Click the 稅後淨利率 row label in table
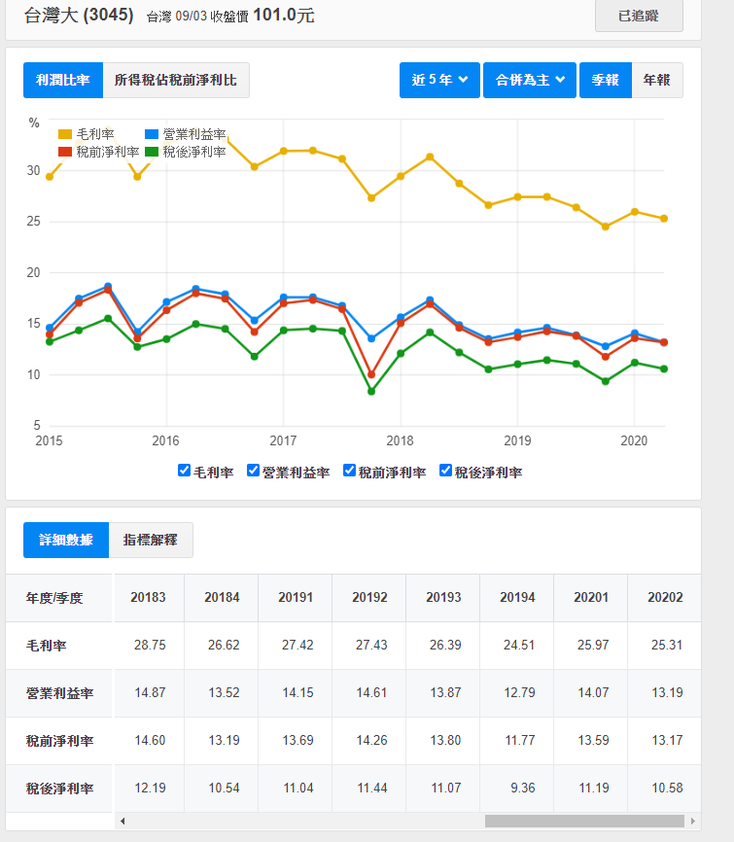Screen dimensions: 734x842 point(59,789)
